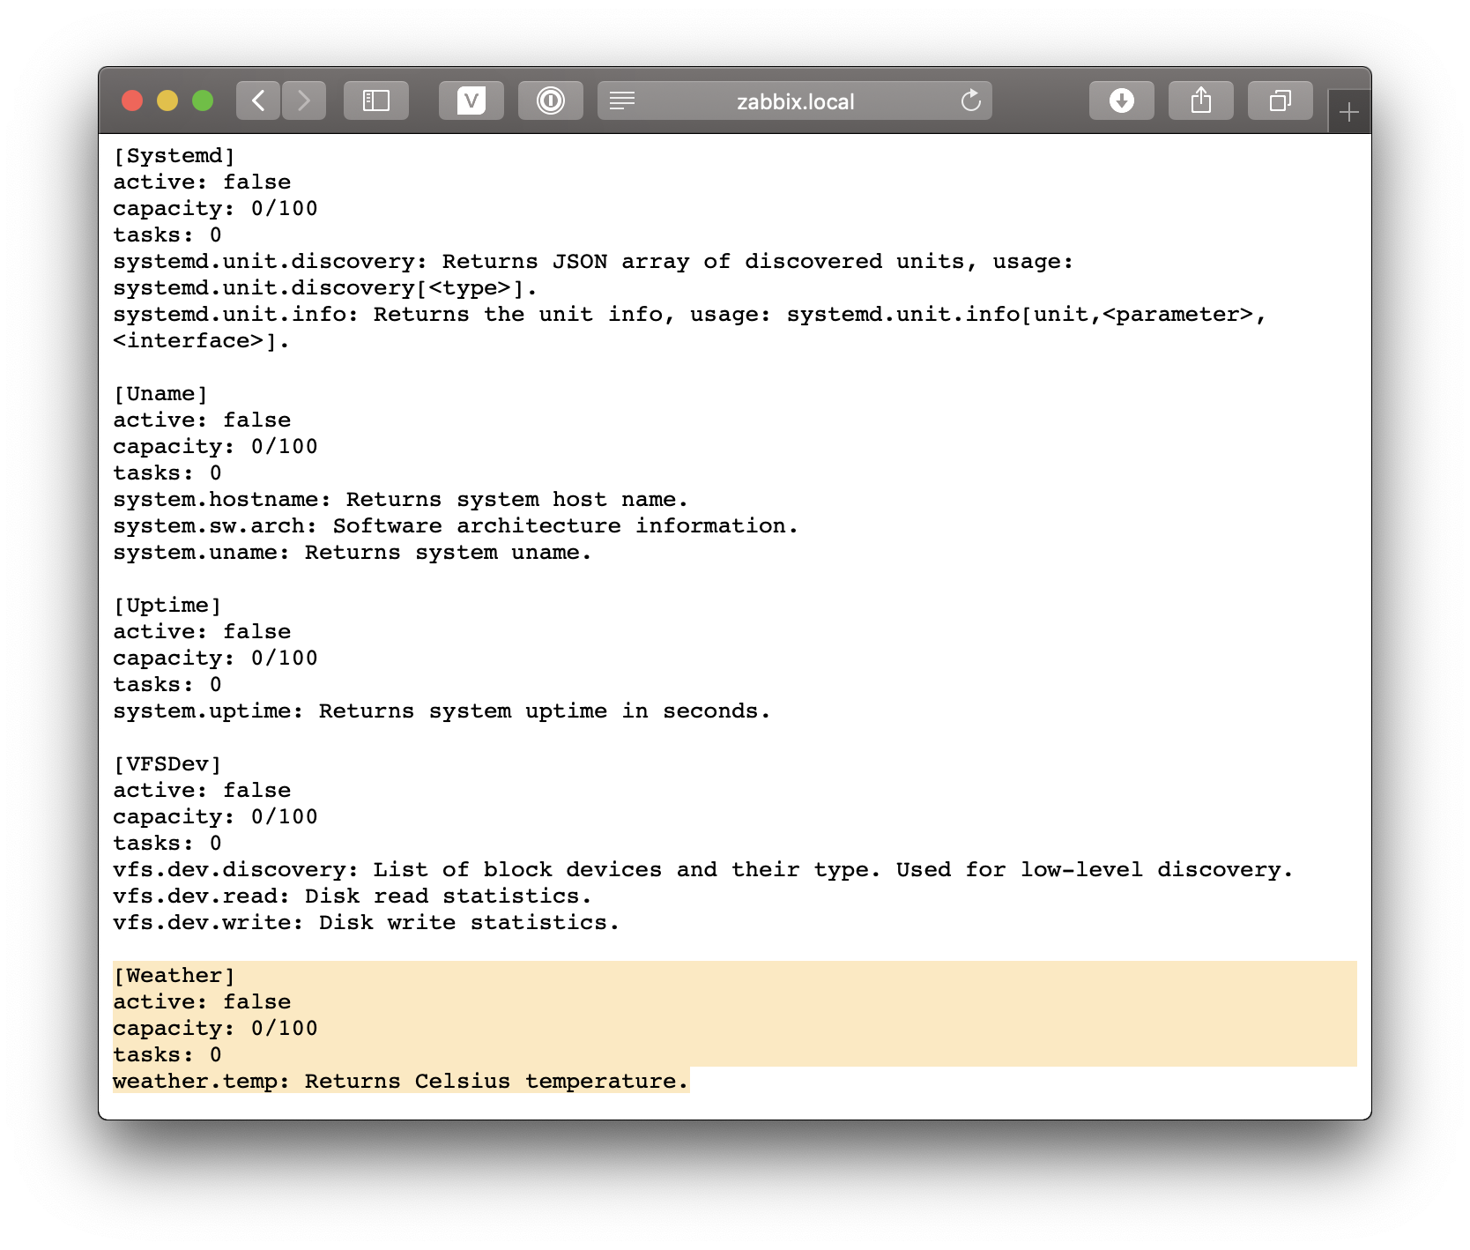Click 'tasks: 0' under [Uptime]
The height and width of the screenshot is (1250, 1470).
click(167, 685)
